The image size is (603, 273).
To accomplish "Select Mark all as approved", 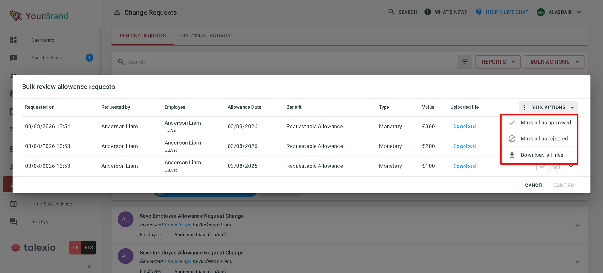I will pos(539,123).
